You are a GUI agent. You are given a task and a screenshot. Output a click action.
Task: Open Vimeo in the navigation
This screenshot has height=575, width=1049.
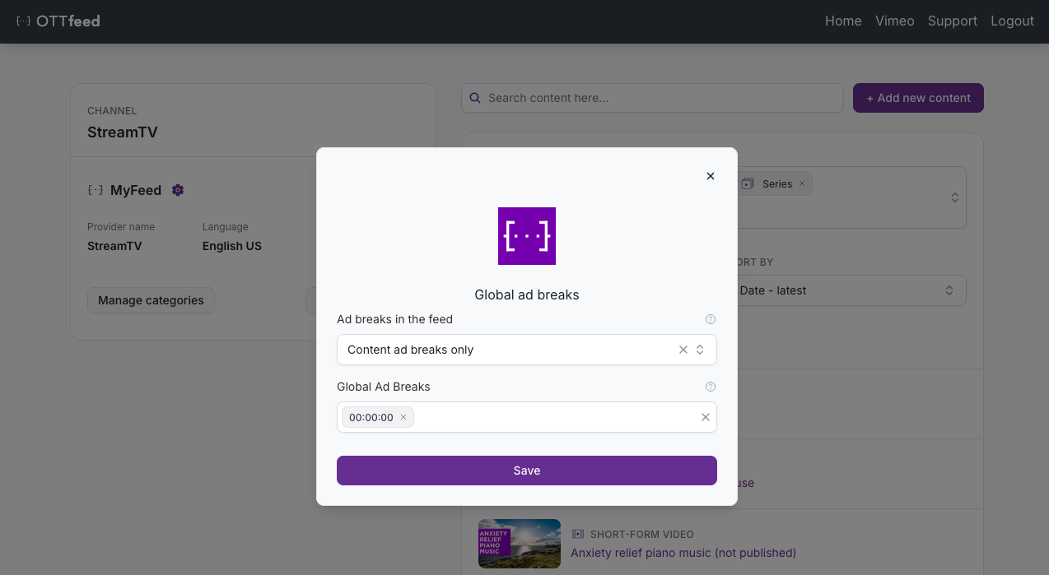pyautogui.click(x=895, y=21)
